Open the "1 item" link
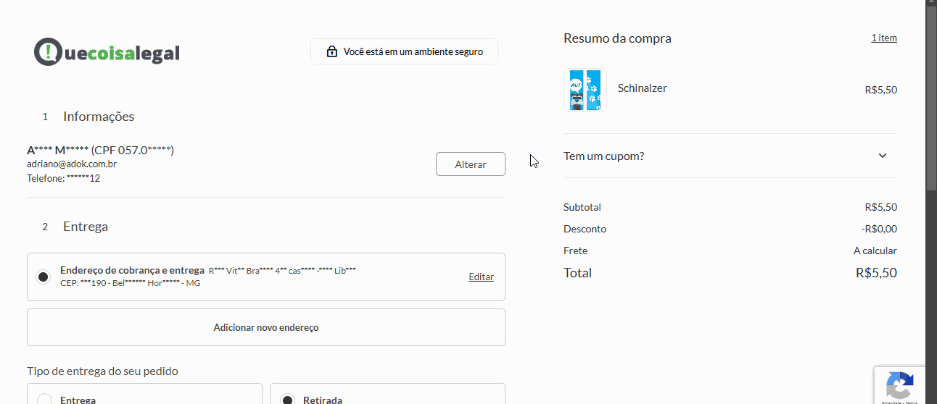The width and height of the screenshot is (937, 404). (x=883, y=38)
